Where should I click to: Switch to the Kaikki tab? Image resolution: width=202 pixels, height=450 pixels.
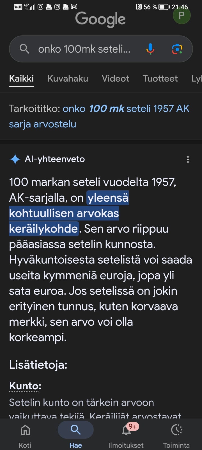(x=21, y=78)
